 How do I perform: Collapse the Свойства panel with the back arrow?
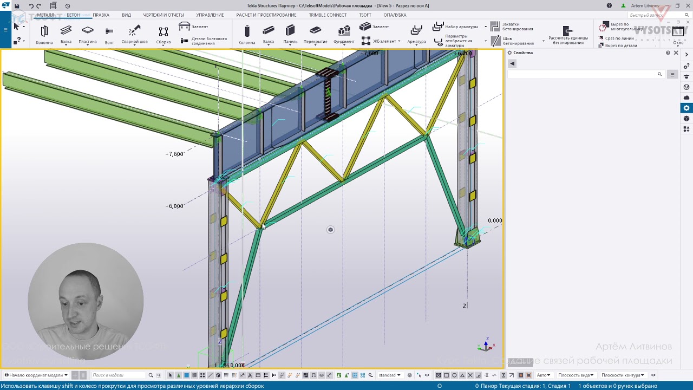(512, 63)
